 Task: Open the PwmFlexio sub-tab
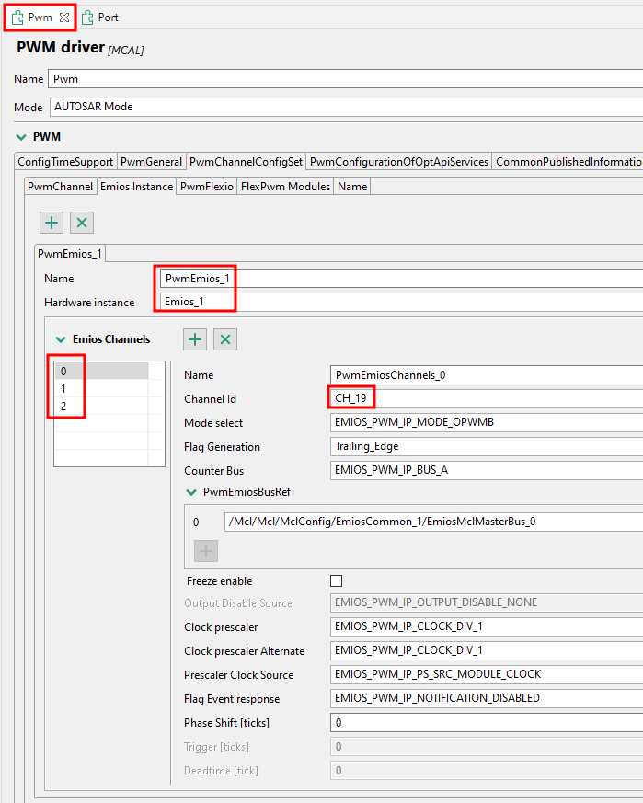coord(206,187)
